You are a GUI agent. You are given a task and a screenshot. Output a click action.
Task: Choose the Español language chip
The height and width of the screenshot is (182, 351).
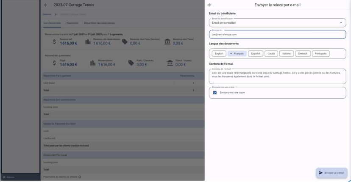coord(255,54)
